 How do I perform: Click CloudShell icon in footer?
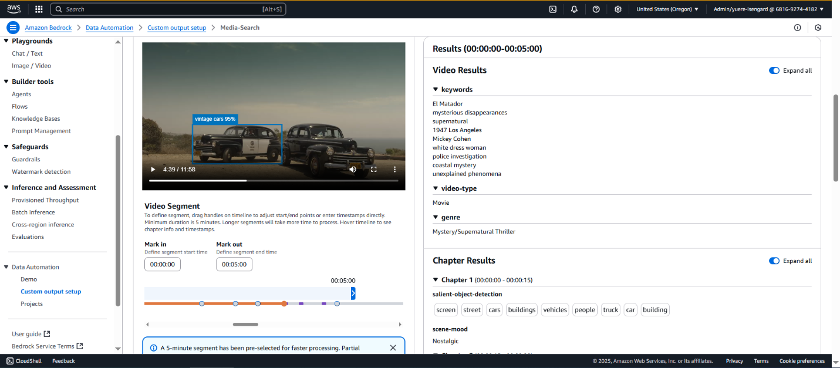[10, 361]
